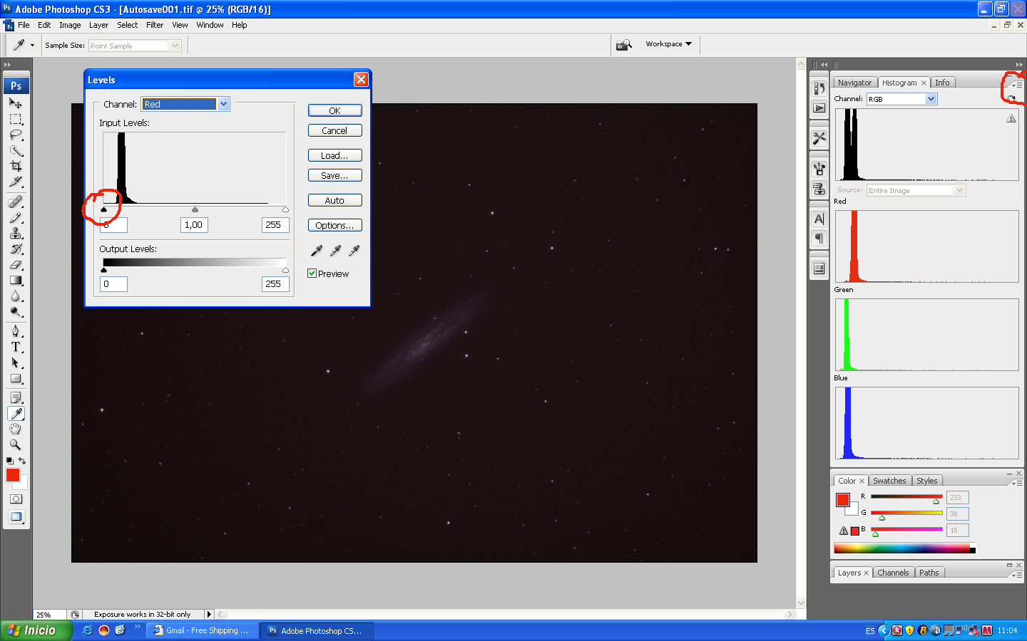The height and width of the screenshot is (641, 1027).
Task: Toggle Quick Mask mode
Action: coord(16,499)
